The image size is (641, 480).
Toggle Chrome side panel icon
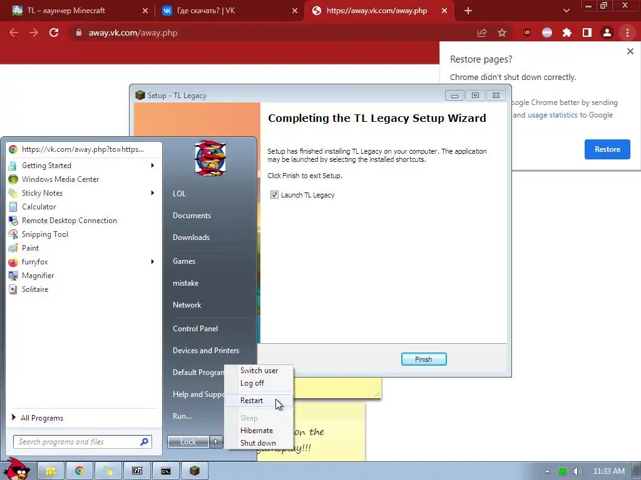tap(587, 32)
